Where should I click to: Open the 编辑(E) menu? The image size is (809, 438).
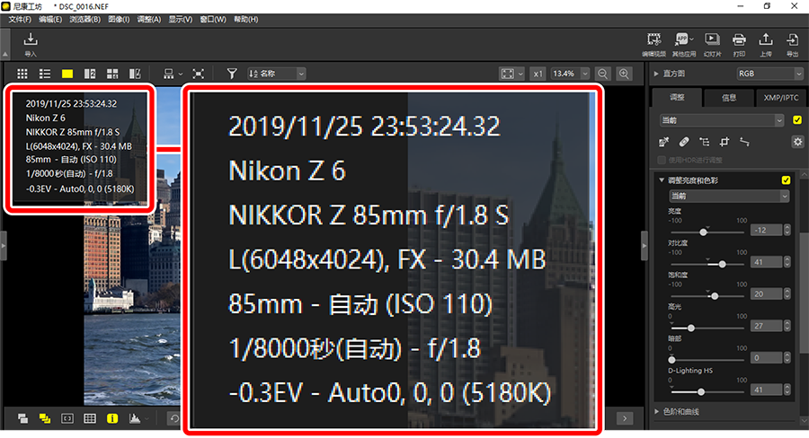point(50,19)
